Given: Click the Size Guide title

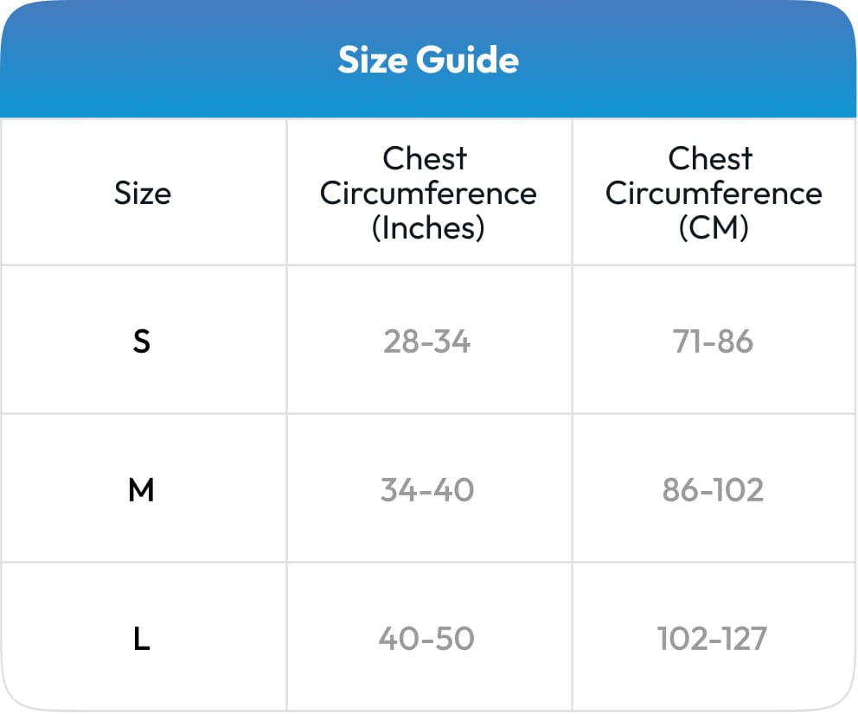Looking at the screenshot, I should click(x=428, y=60).
